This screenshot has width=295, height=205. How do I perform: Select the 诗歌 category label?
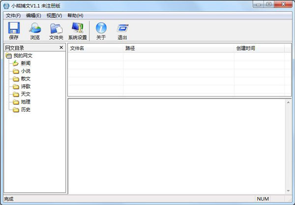coord(26,86)
